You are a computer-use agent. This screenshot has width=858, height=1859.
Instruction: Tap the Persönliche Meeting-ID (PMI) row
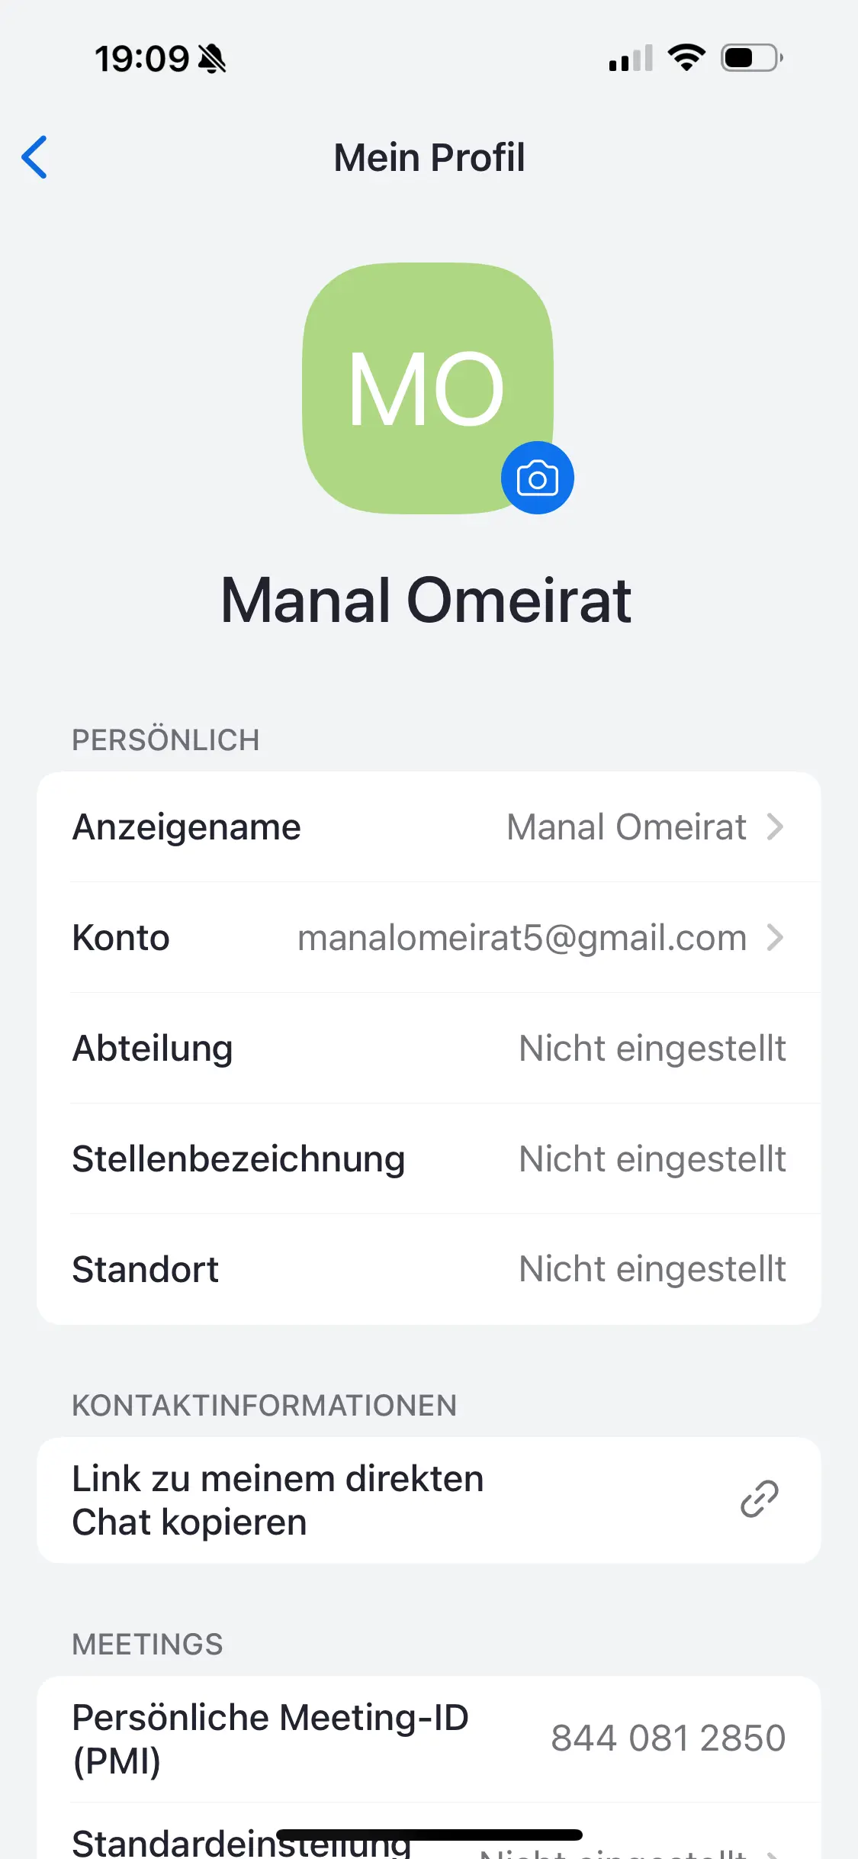(271, 1738)
